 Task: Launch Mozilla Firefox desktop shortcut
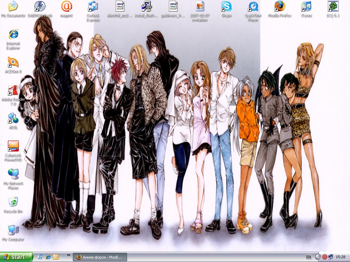[x=280, y=9]
